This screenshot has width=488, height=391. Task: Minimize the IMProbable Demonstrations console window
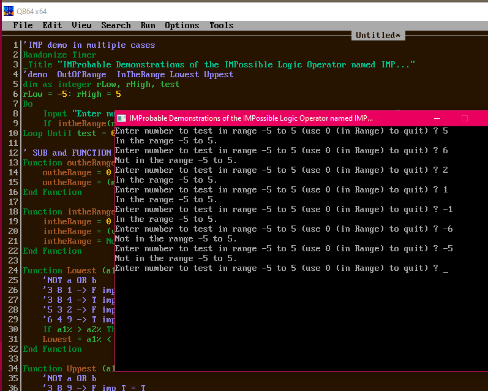(x=437, y=118)
